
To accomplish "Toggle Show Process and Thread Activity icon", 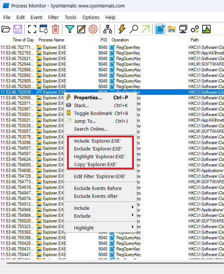I will (195, 29).
